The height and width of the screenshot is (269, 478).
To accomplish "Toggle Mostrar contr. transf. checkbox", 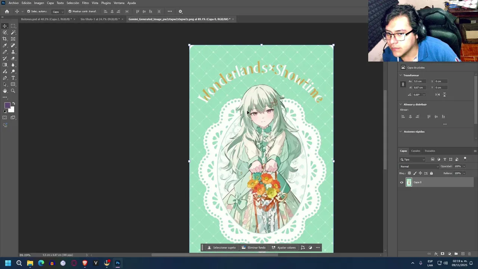I will coord(70,11).
